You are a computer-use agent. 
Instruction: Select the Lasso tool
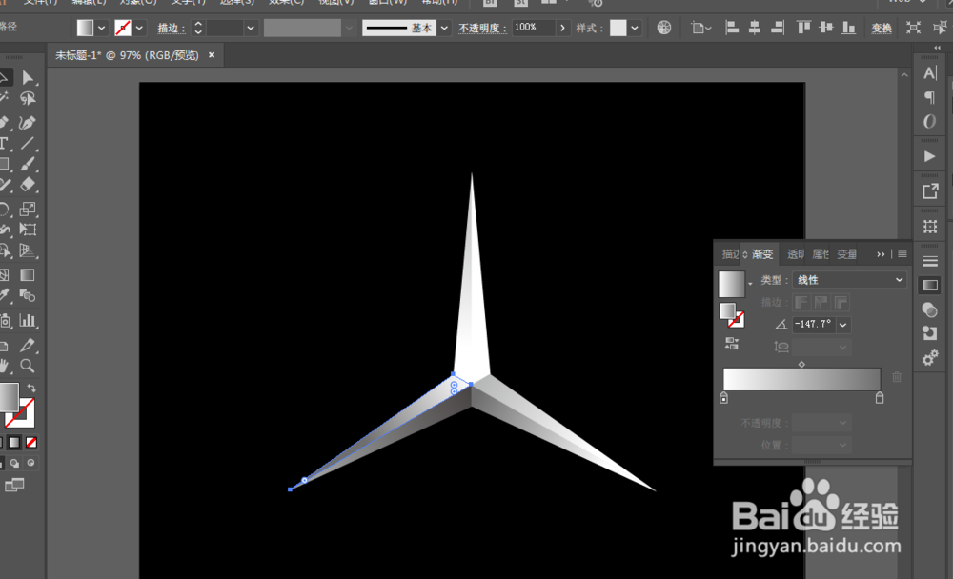click(28, 98)
